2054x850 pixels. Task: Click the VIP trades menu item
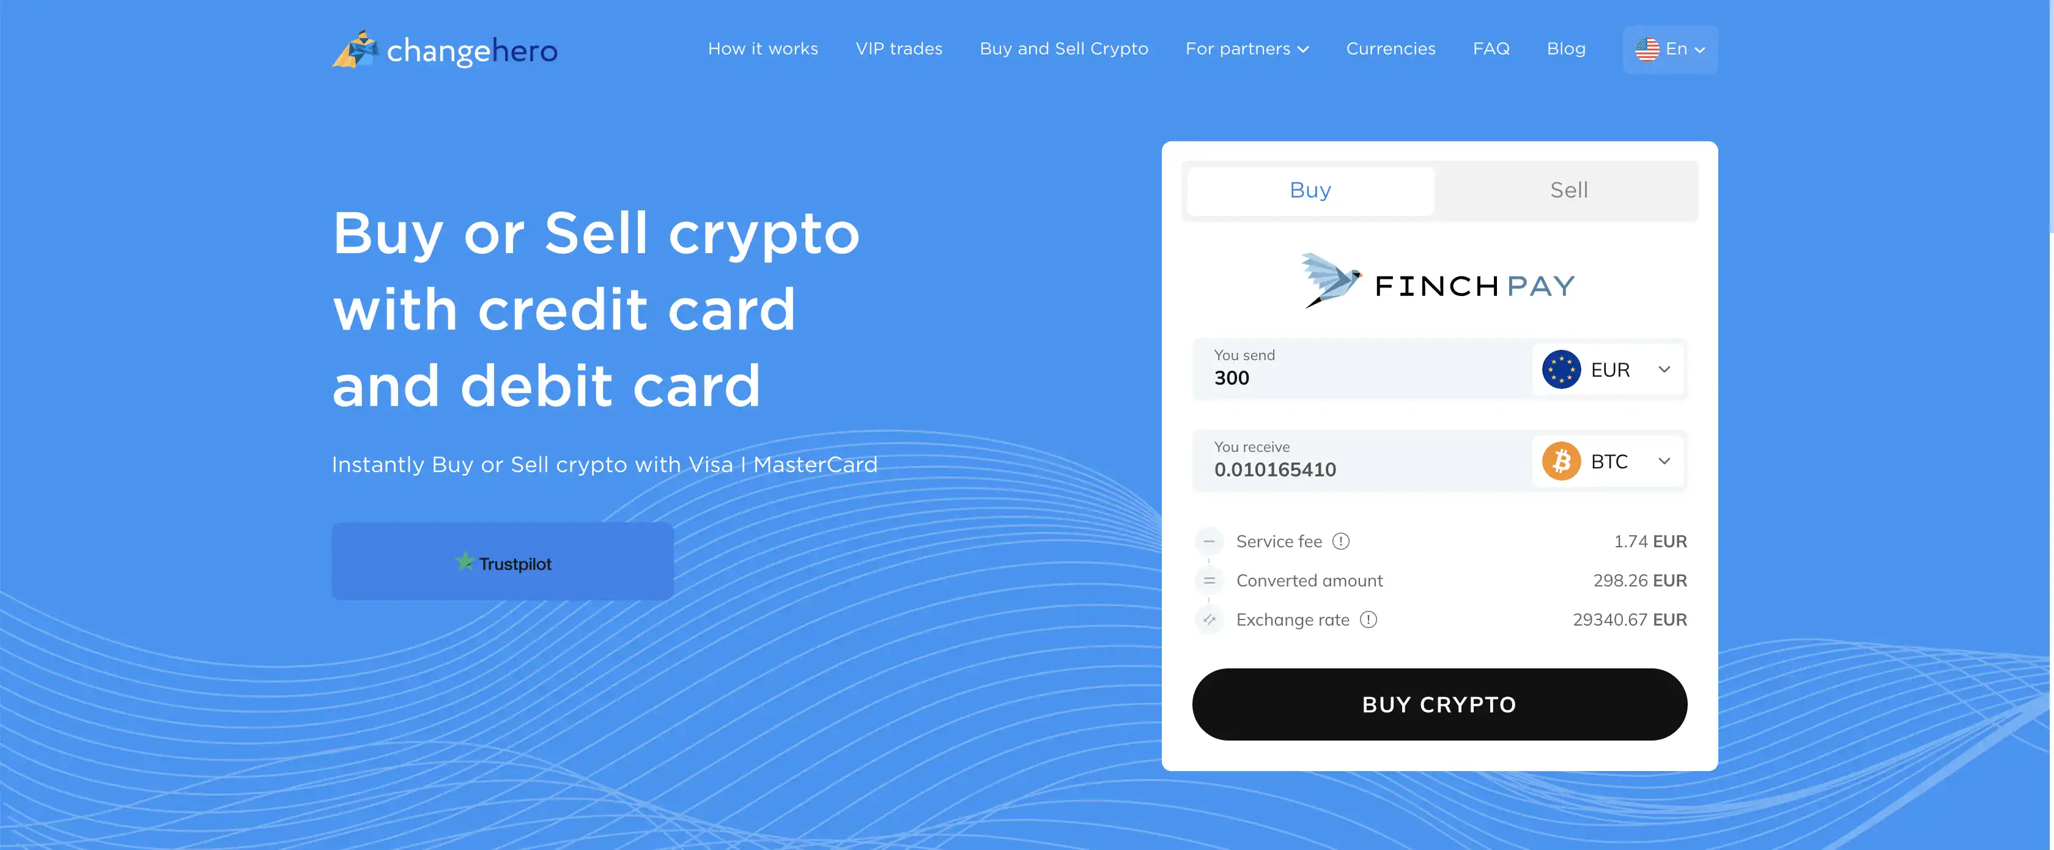(899, 47)
